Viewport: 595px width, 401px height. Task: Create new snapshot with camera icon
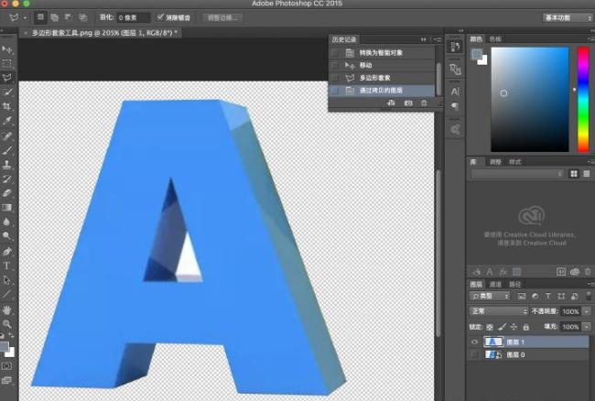(407, 103)
